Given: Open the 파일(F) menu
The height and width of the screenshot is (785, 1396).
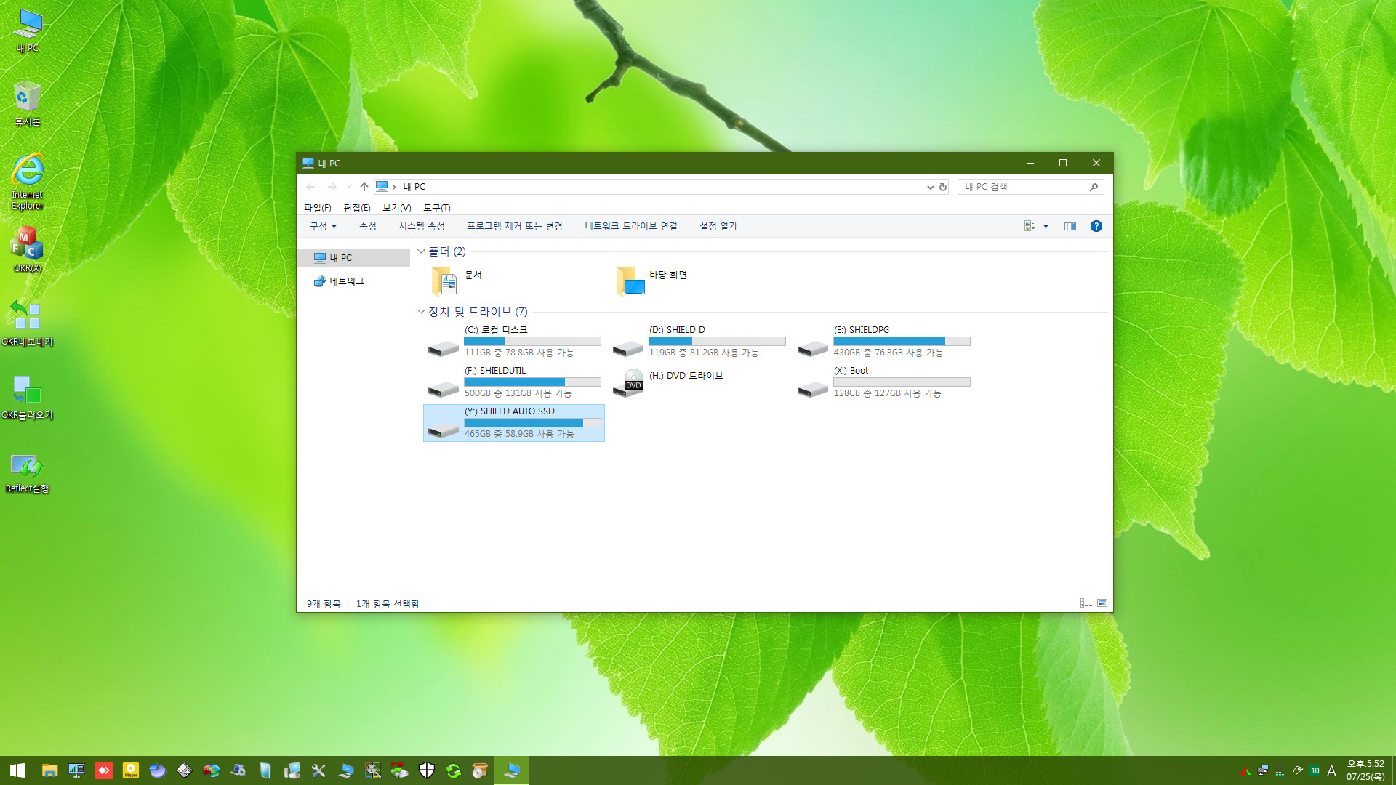Looking at the screenshot, I should point(318,208).
